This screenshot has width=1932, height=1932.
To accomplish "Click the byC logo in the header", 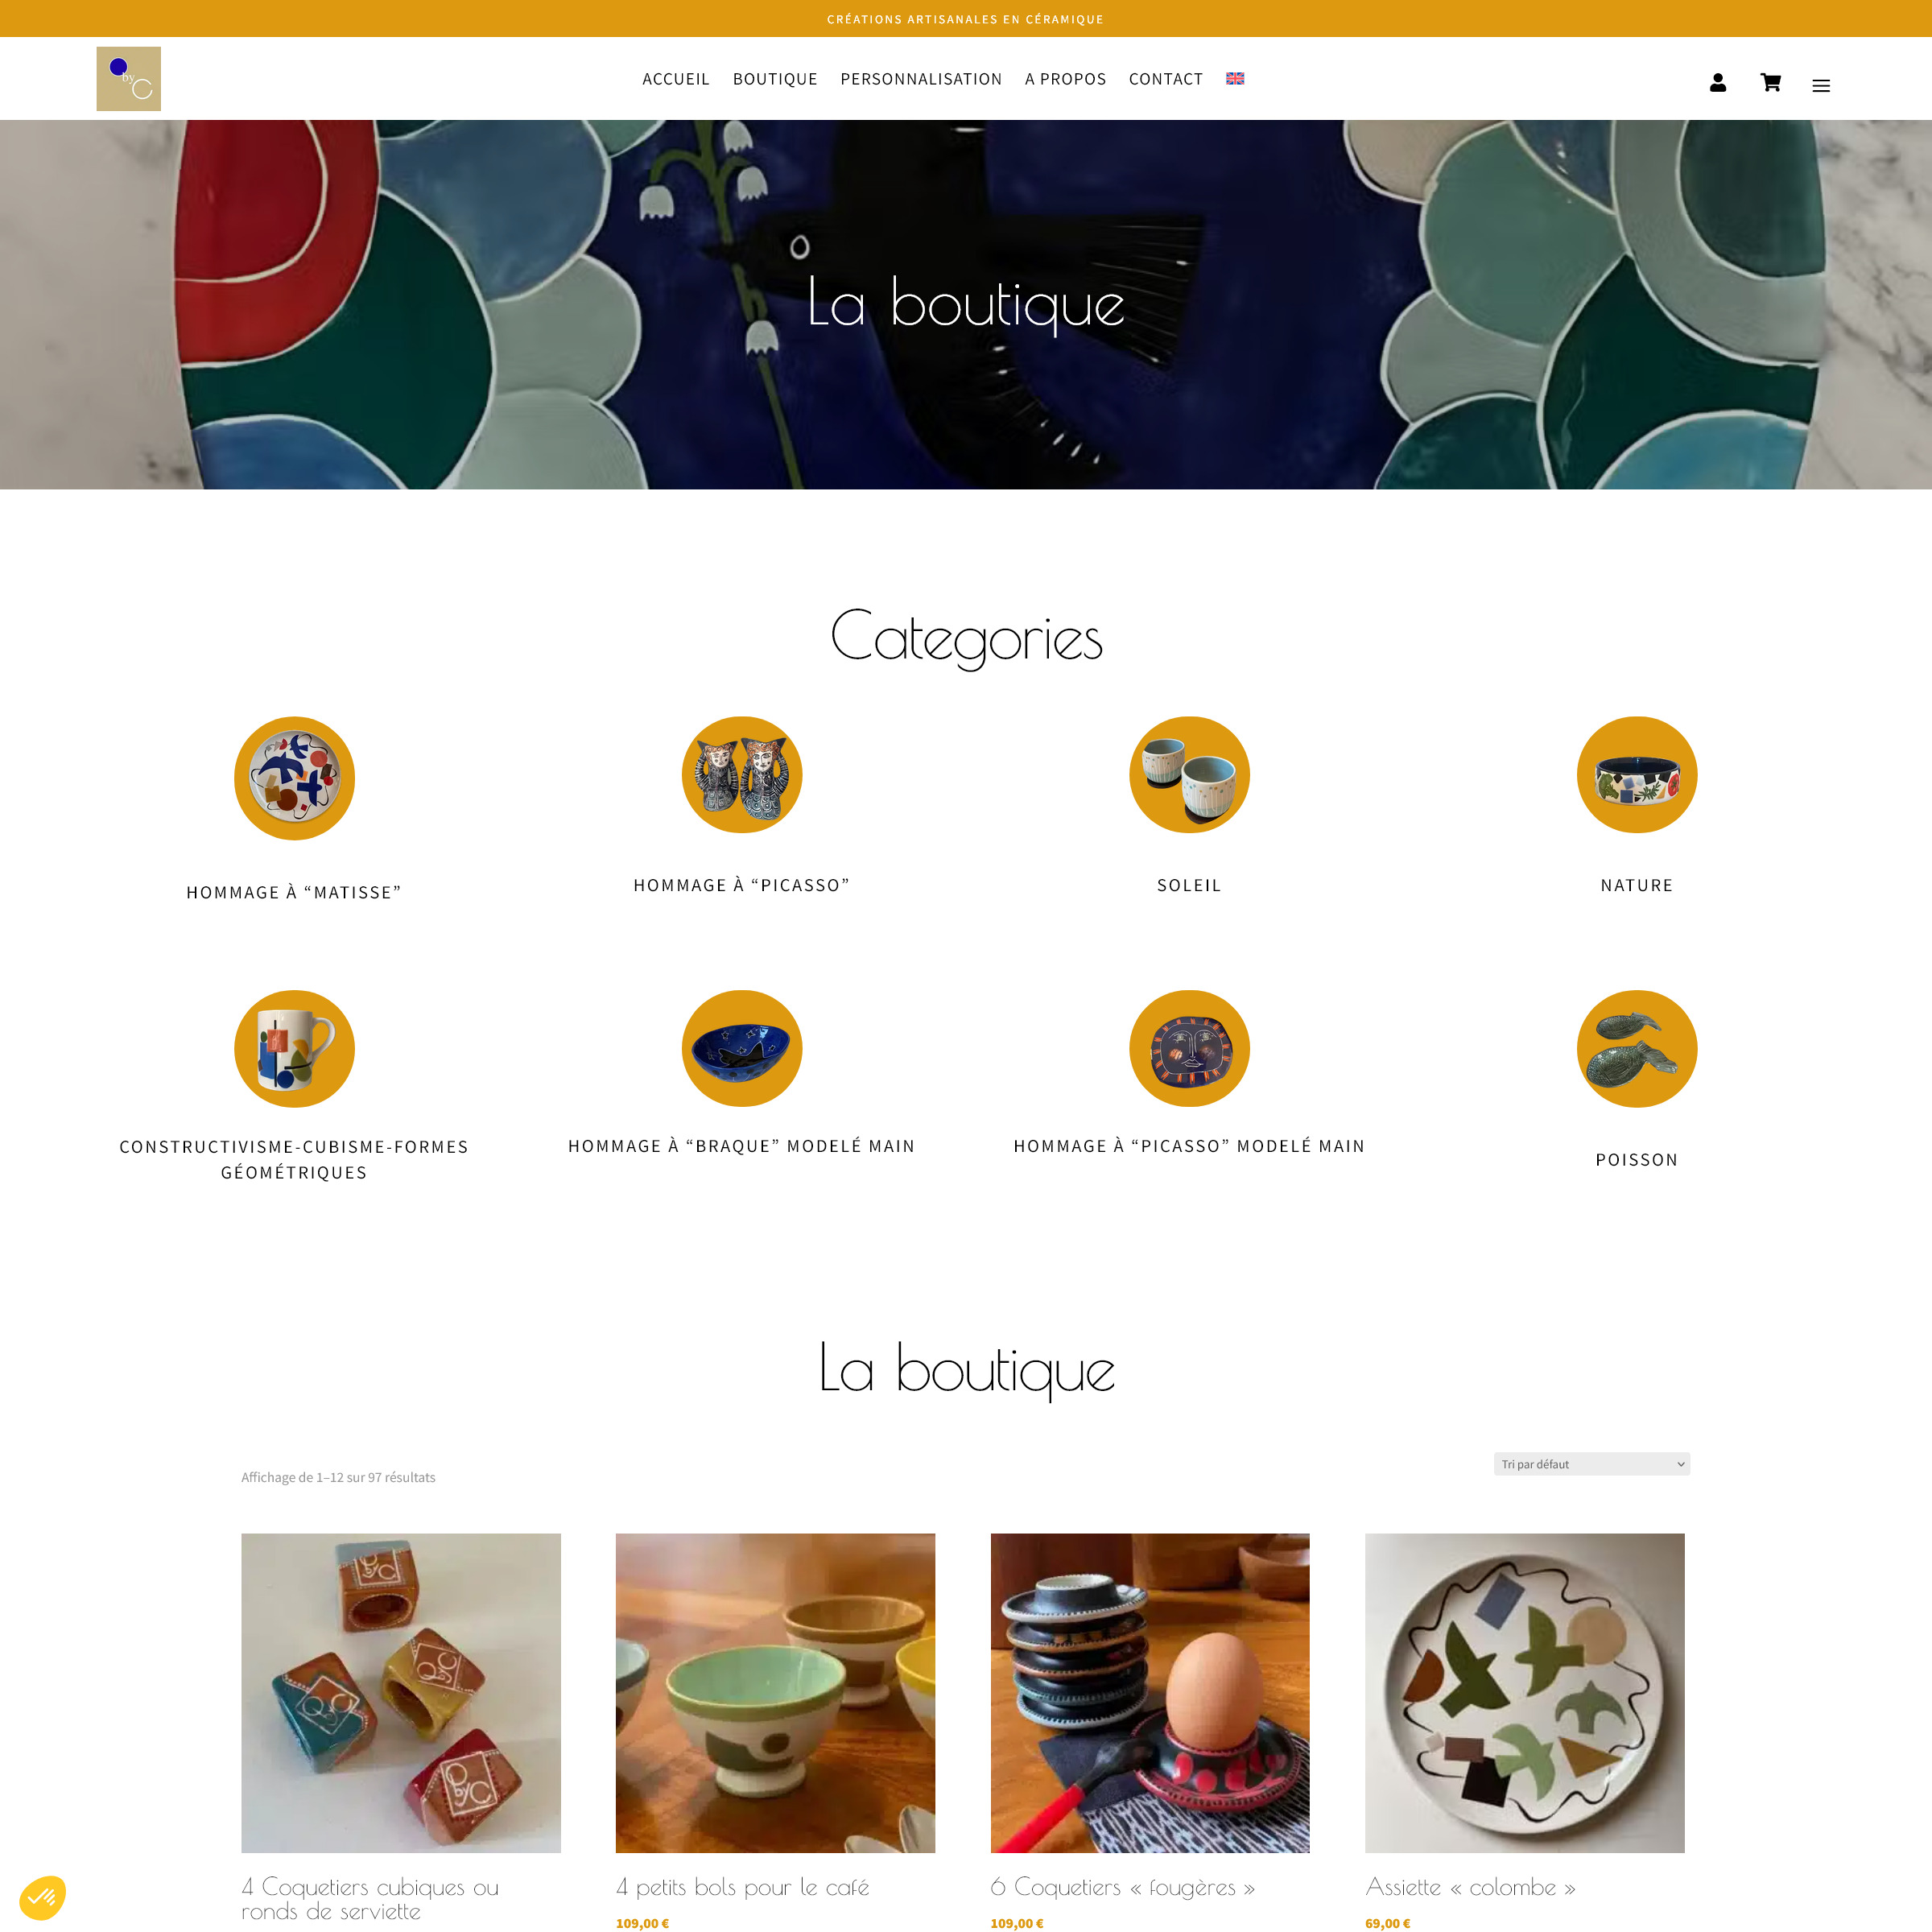I will (x=128, y=79).
